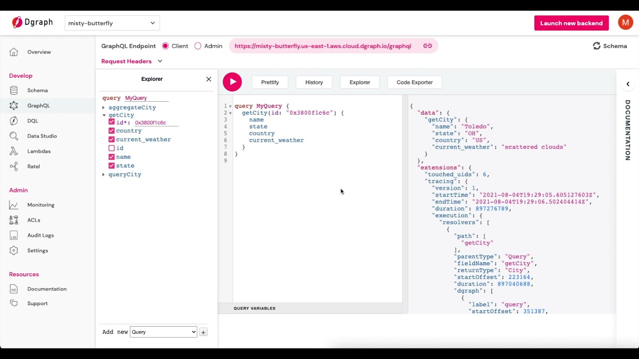Click "scattered clouds" value in response

pos(534,147)
